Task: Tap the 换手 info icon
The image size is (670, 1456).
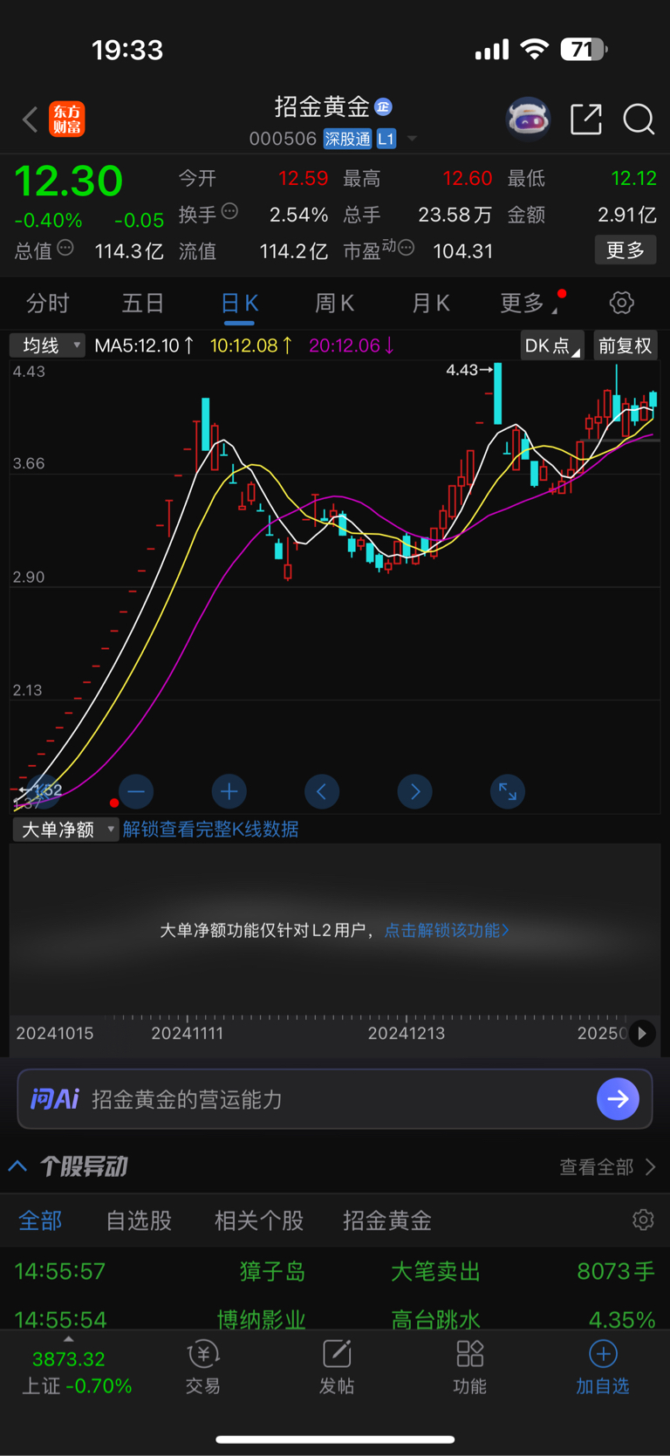Action: click(x=230, y=210)
